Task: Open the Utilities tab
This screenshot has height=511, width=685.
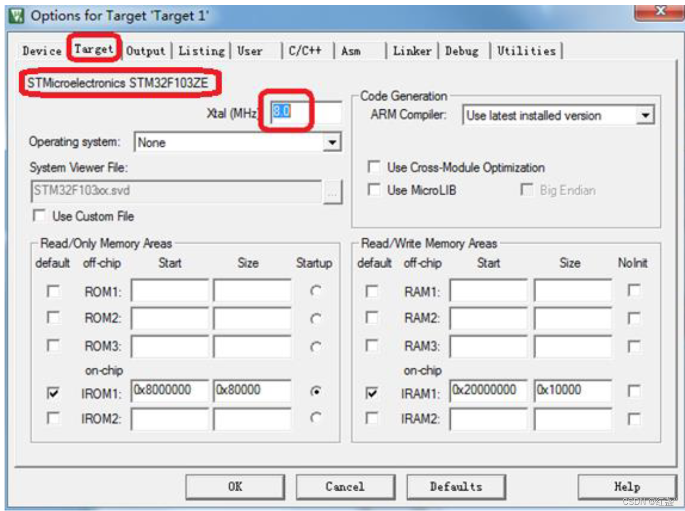Action: tap(526, 51)
